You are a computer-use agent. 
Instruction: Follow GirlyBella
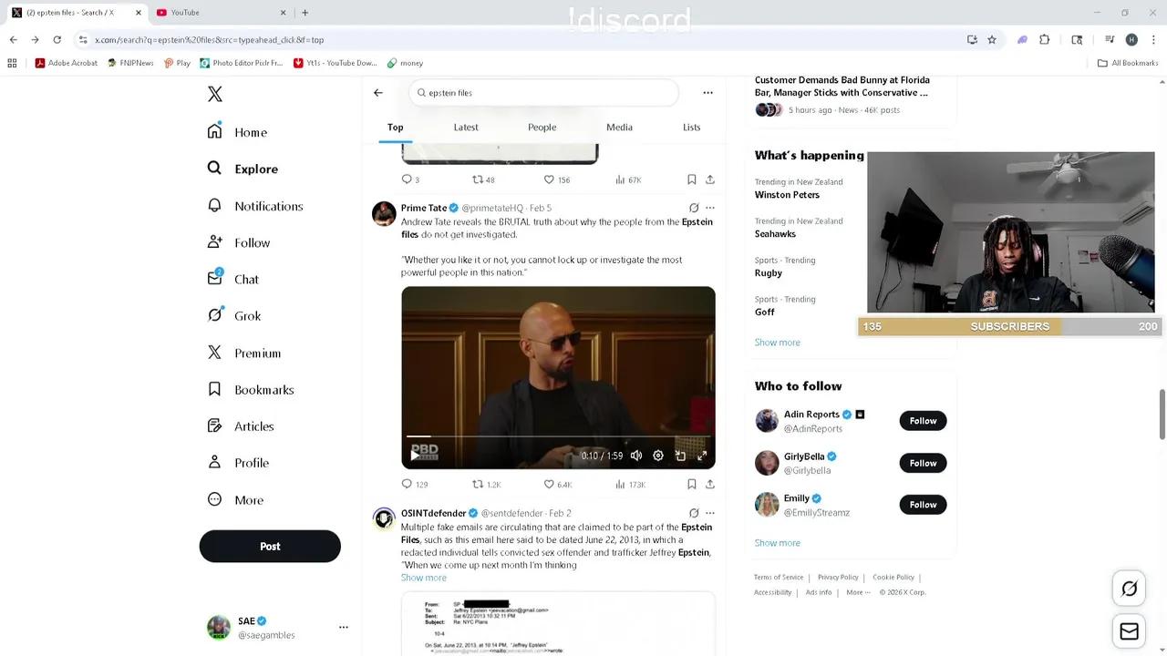tap(923, 463)
